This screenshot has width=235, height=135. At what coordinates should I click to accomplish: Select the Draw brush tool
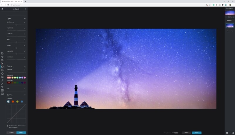(2, 84)
